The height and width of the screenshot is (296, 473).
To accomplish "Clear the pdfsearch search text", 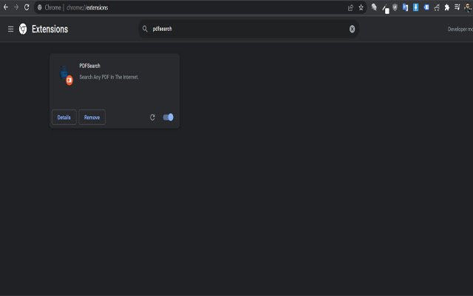I will (x=352, y=29).
